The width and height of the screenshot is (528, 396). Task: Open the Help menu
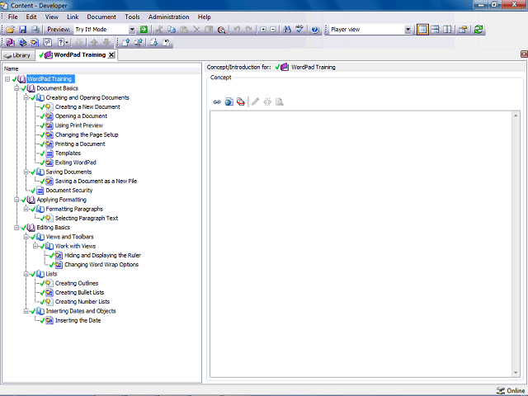(204, 16)
